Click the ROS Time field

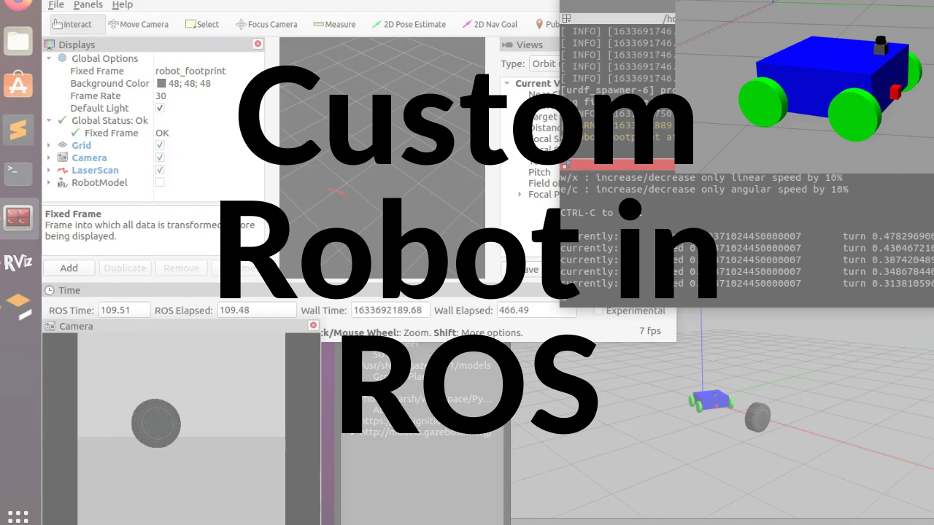pyautogui.click(x=124, y=310)
